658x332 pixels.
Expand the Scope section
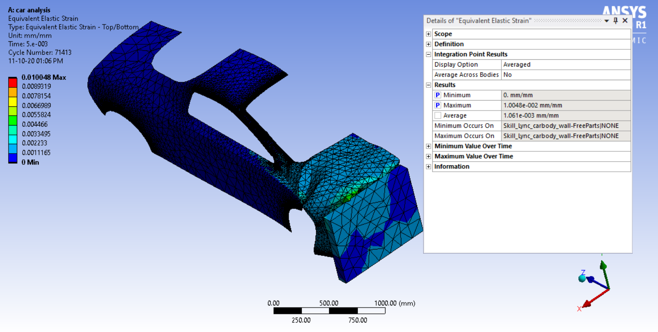tap(428, 34)
